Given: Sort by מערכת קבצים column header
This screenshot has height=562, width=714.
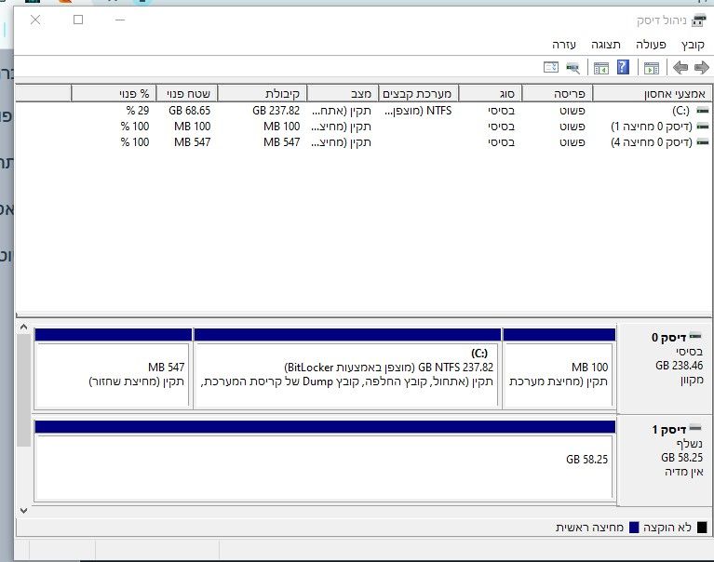Looking at the screenshot, I should 418,94.
